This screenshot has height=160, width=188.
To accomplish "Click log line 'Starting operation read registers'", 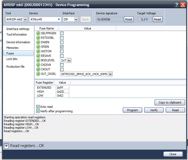I will (x=25, y=117).
